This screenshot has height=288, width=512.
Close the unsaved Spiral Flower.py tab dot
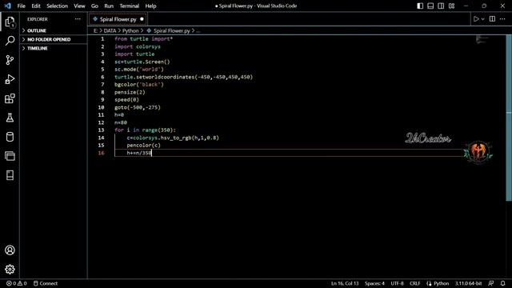(142, 19)
